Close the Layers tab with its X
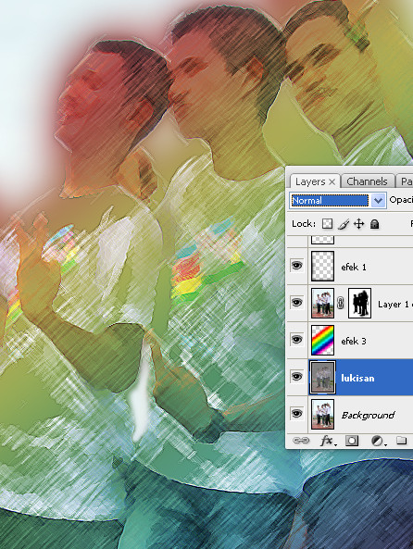Image resolution: width=413 pixels, height=549 pixels. pos(332,181)
